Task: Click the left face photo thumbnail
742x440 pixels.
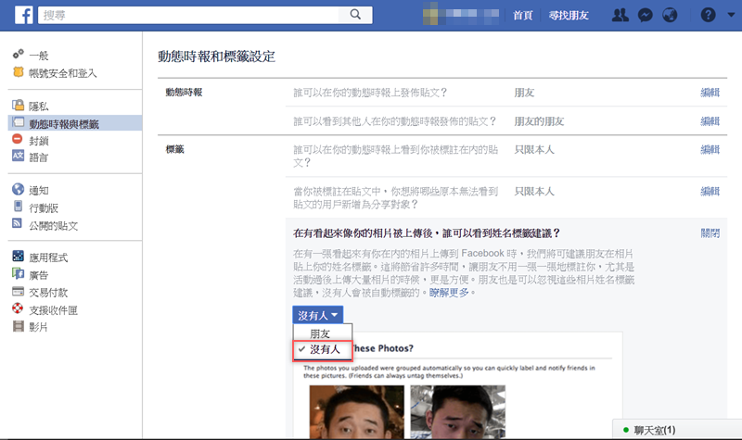Action: point(357,411)
